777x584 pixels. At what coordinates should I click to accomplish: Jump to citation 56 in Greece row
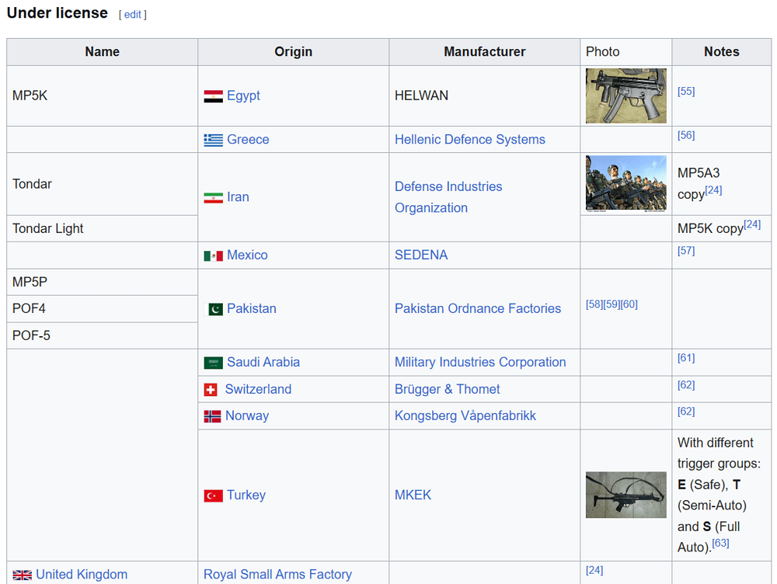686,135
